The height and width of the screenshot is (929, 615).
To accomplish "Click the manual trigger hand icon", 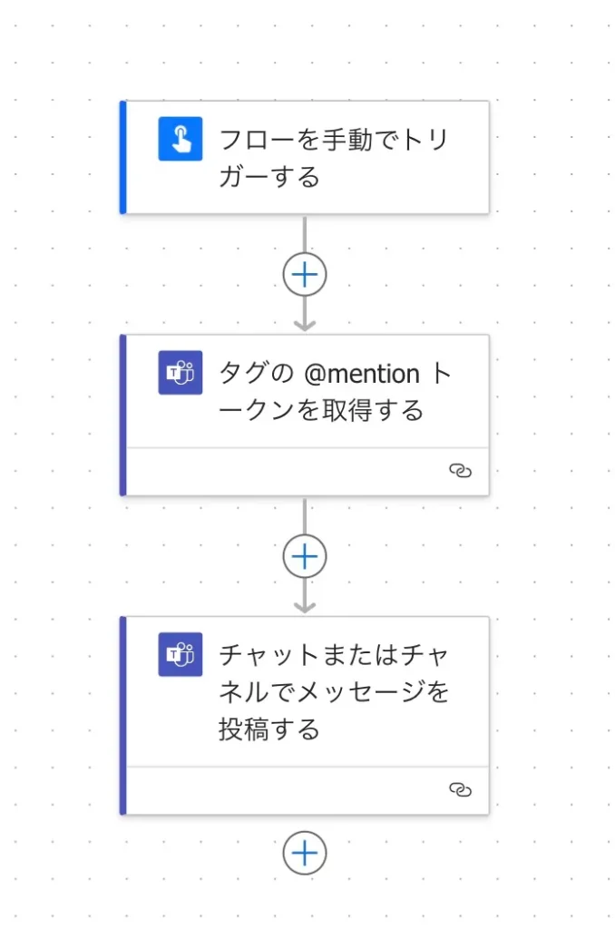I will click(x=181, y=140).
